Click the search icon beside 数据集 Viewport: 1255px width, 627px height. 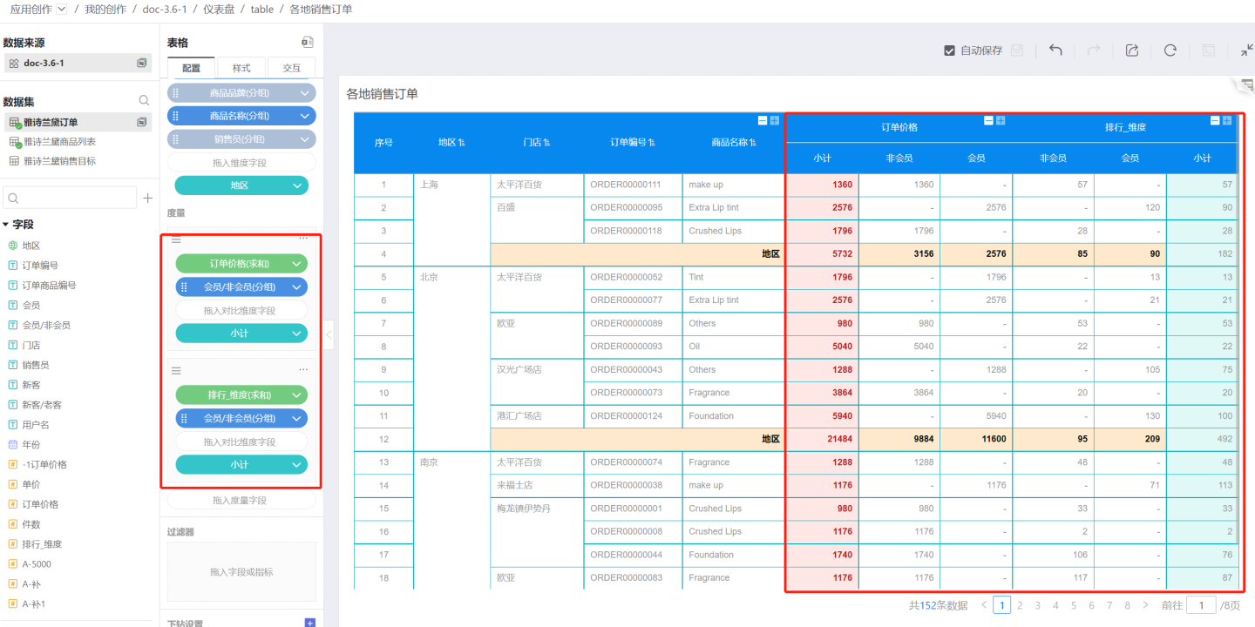point(145,101)
